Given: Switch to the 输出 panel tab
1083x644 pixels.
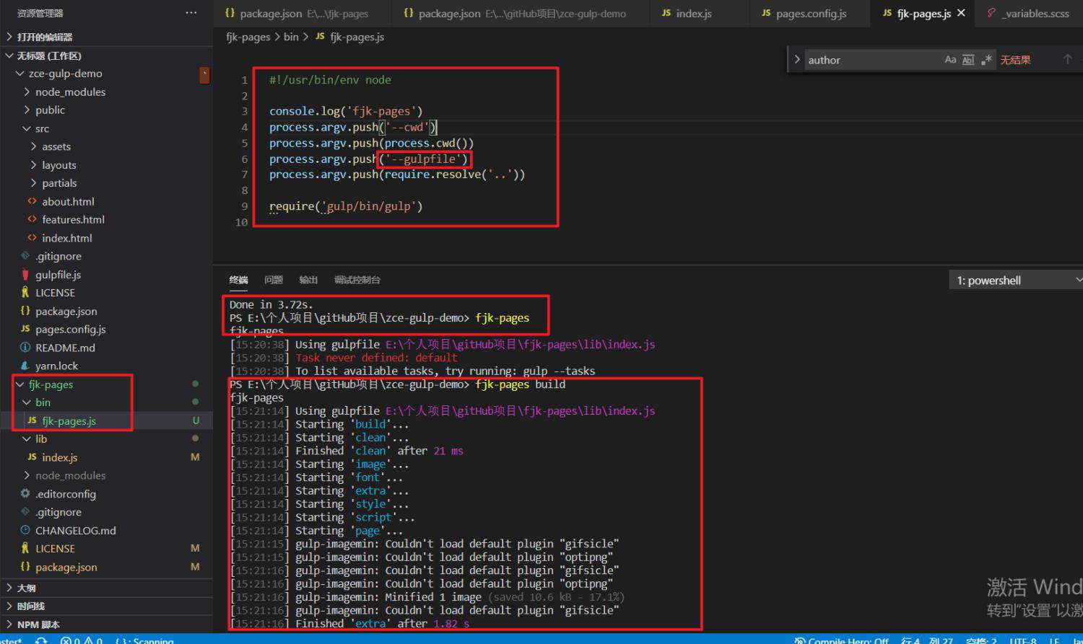Looking at the screenshot, I should coord(308,280).
